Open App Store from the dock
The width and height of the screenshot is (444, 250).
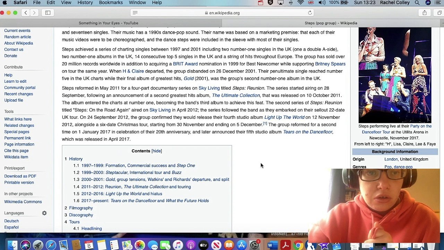coord(241,245)
